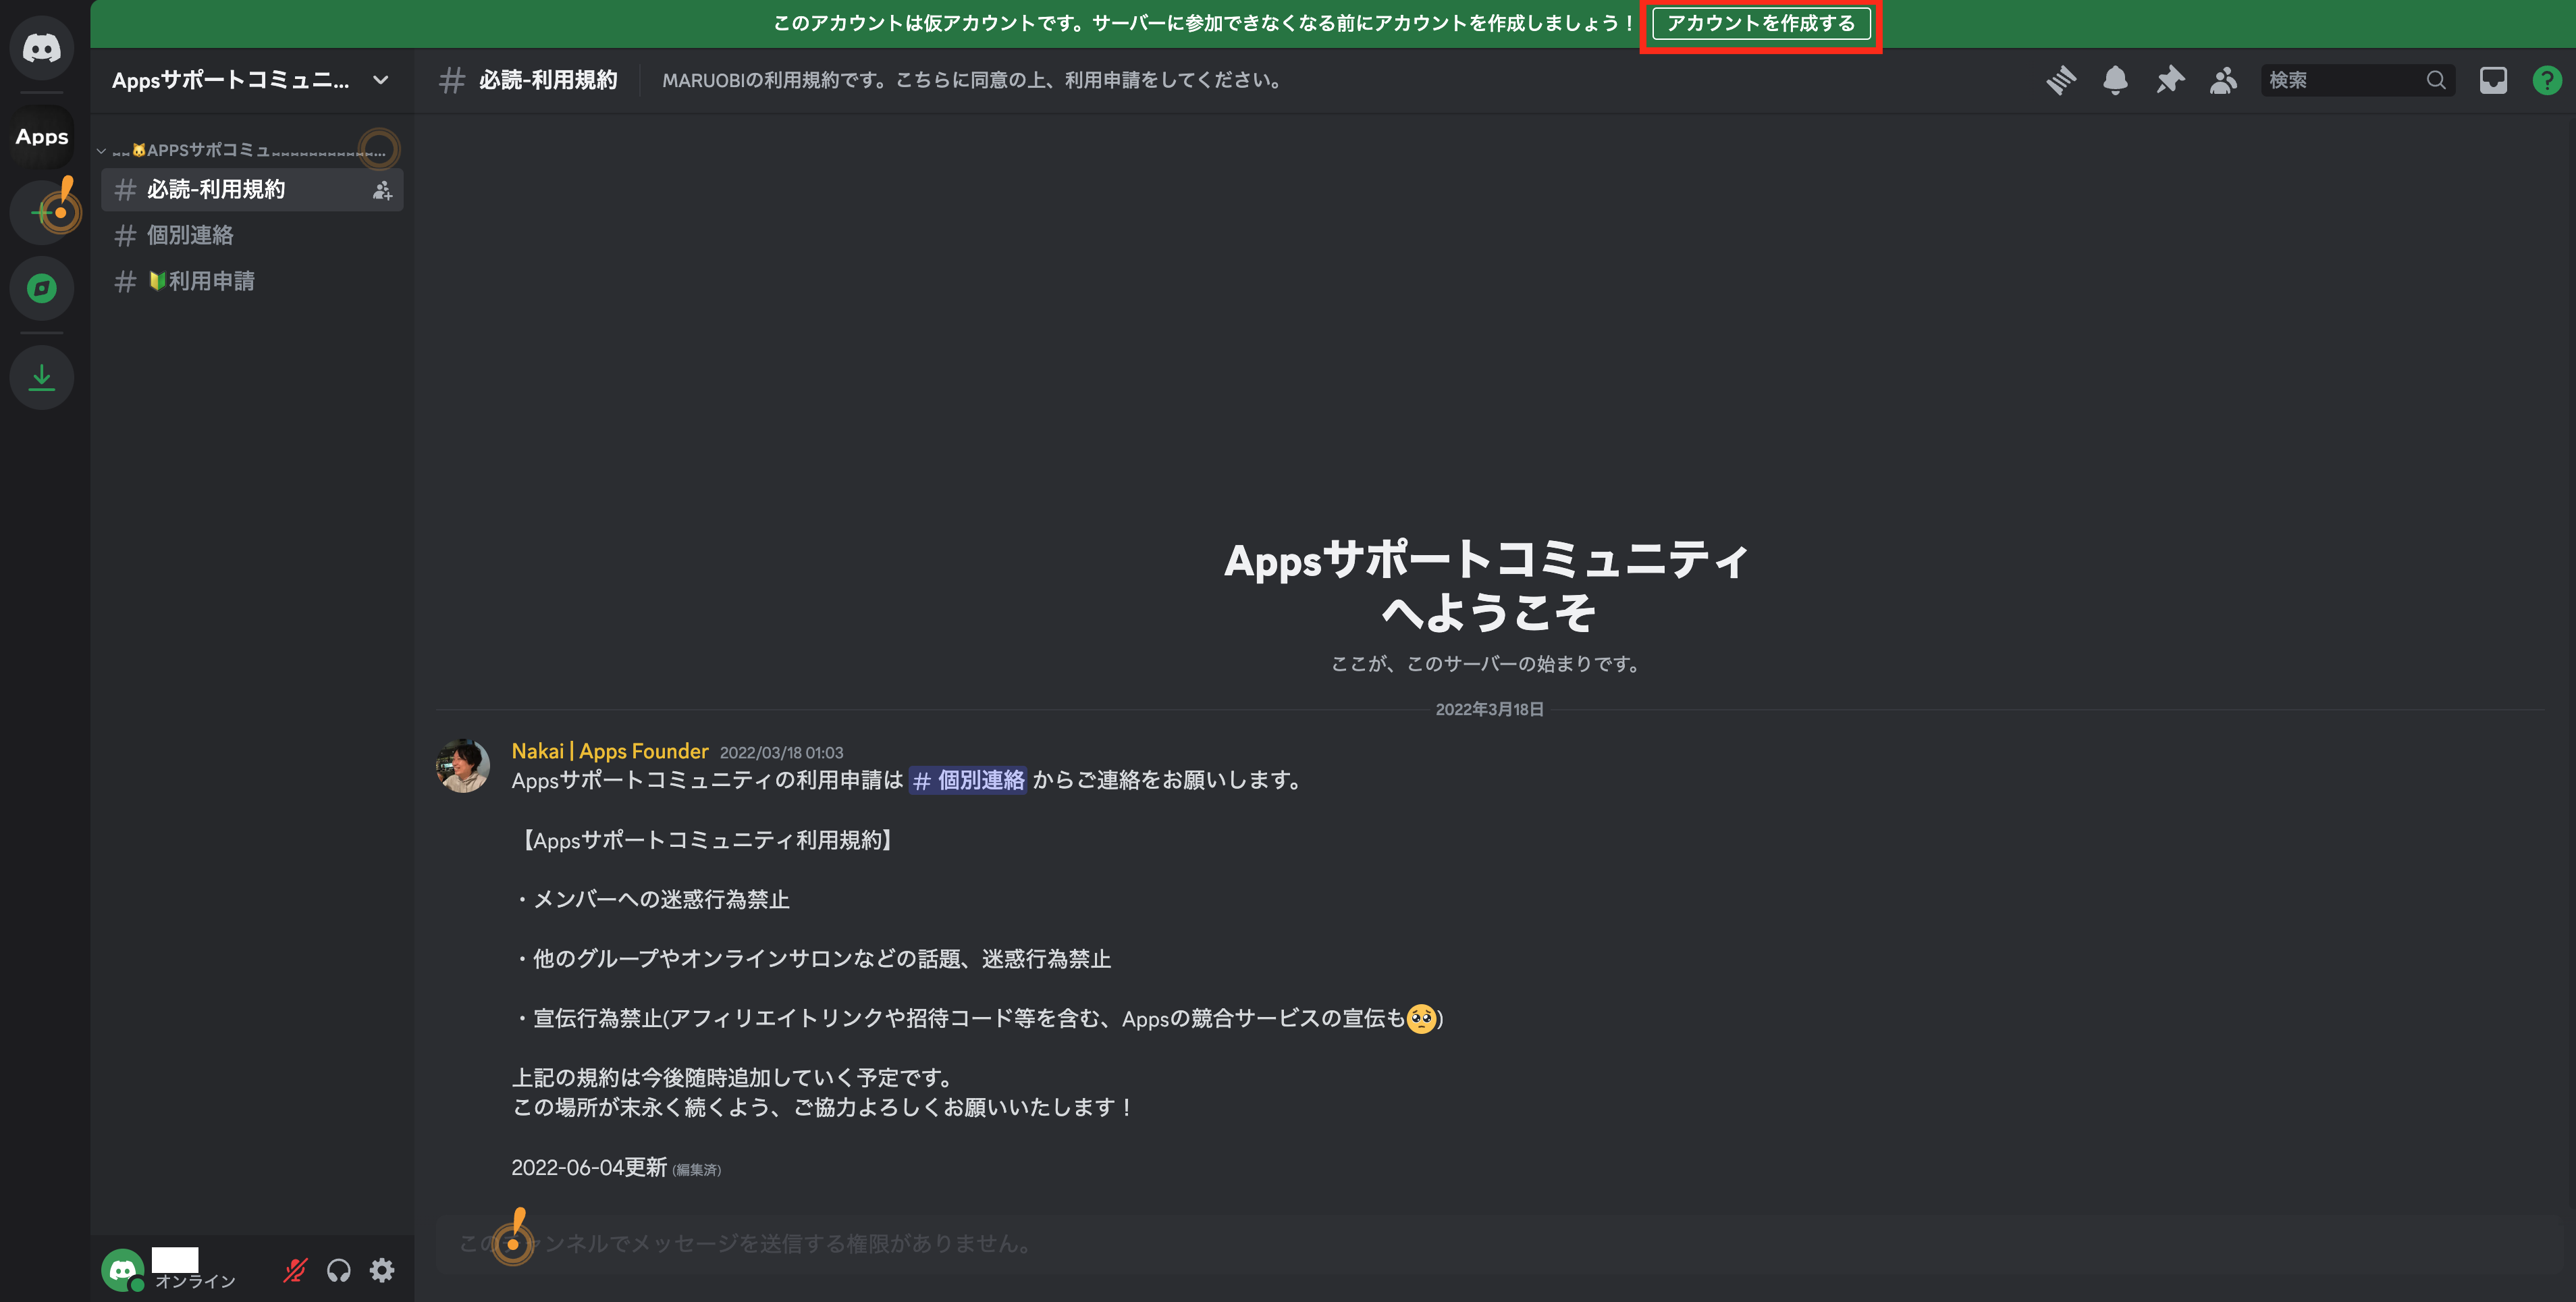The width and height of the screenshot is (2576, 1302).
Task: Open the inbox icon
Action: pos(2494,81)
